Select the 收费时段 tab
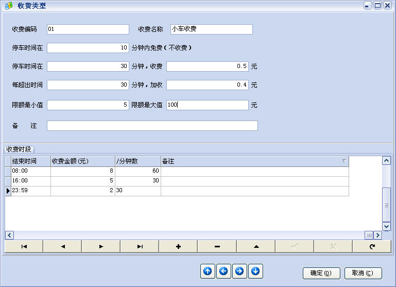396x287 pixels. pyautogui.click(x=19, y=149)
